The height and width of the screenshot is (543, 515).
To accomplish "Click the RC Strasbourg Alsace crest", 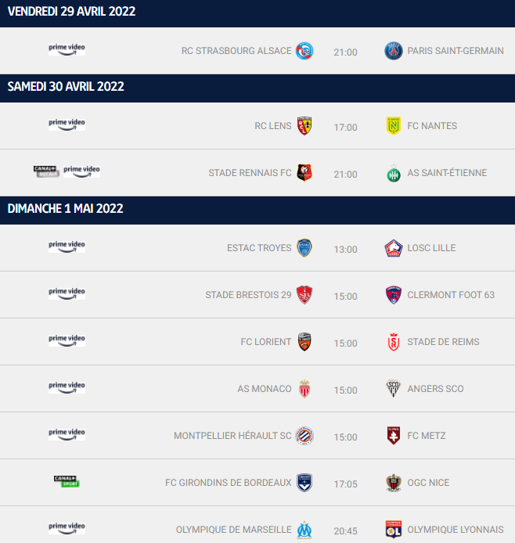I will coord(304,51).
